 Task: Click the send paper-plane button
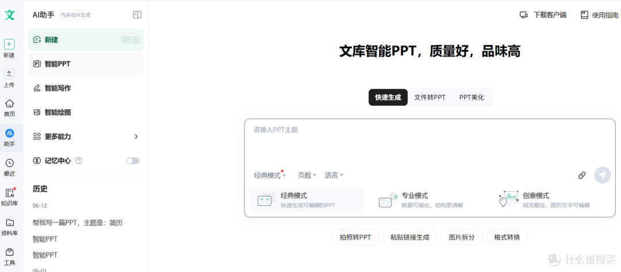[x=603, y=175]
